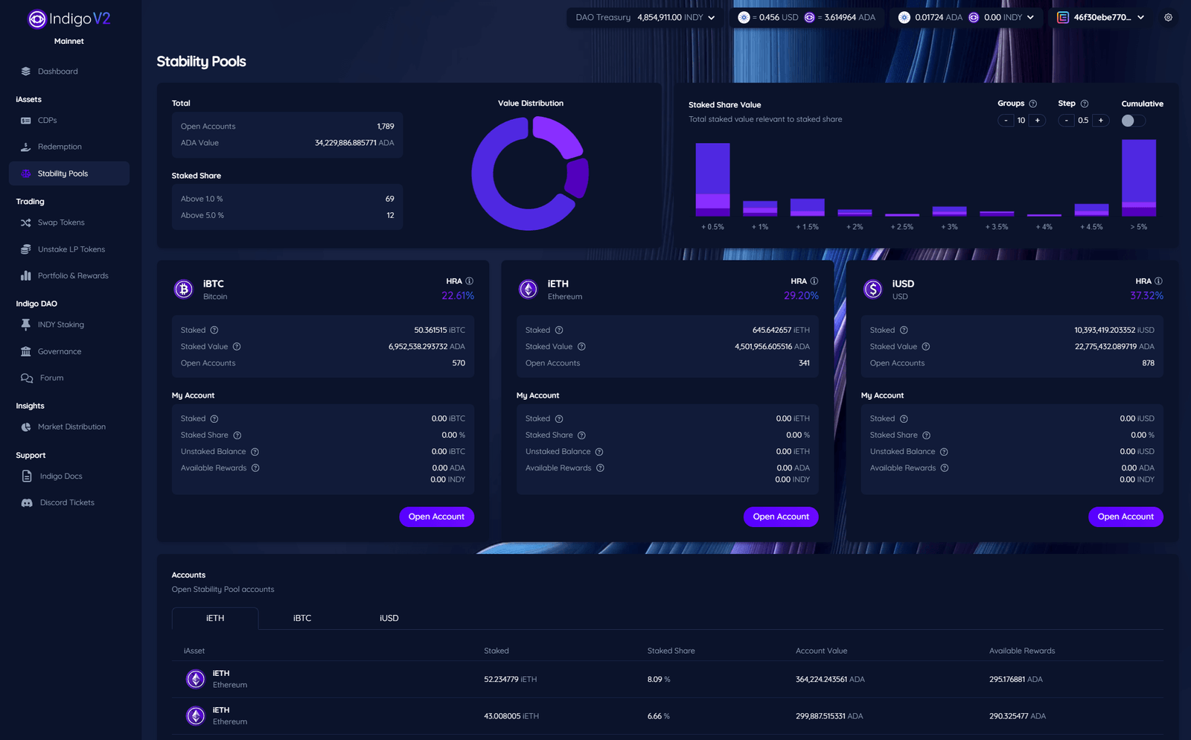This screenshot has width=1191, height=740.
Task: Switch to the iBTC accounts tab
Action: [301, 618]
